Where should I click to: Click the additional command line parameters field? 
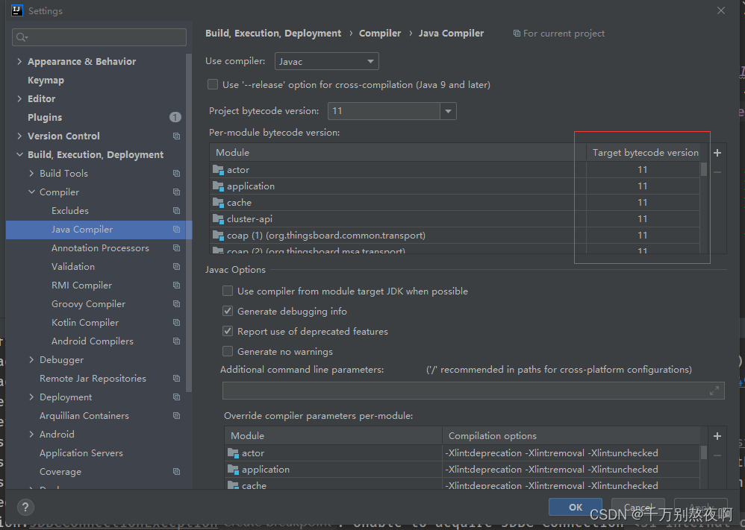(x=473, y=391)
